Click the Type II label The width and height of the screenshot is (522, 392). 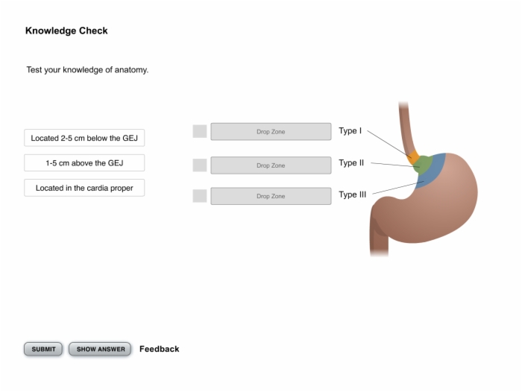[351, 162]
